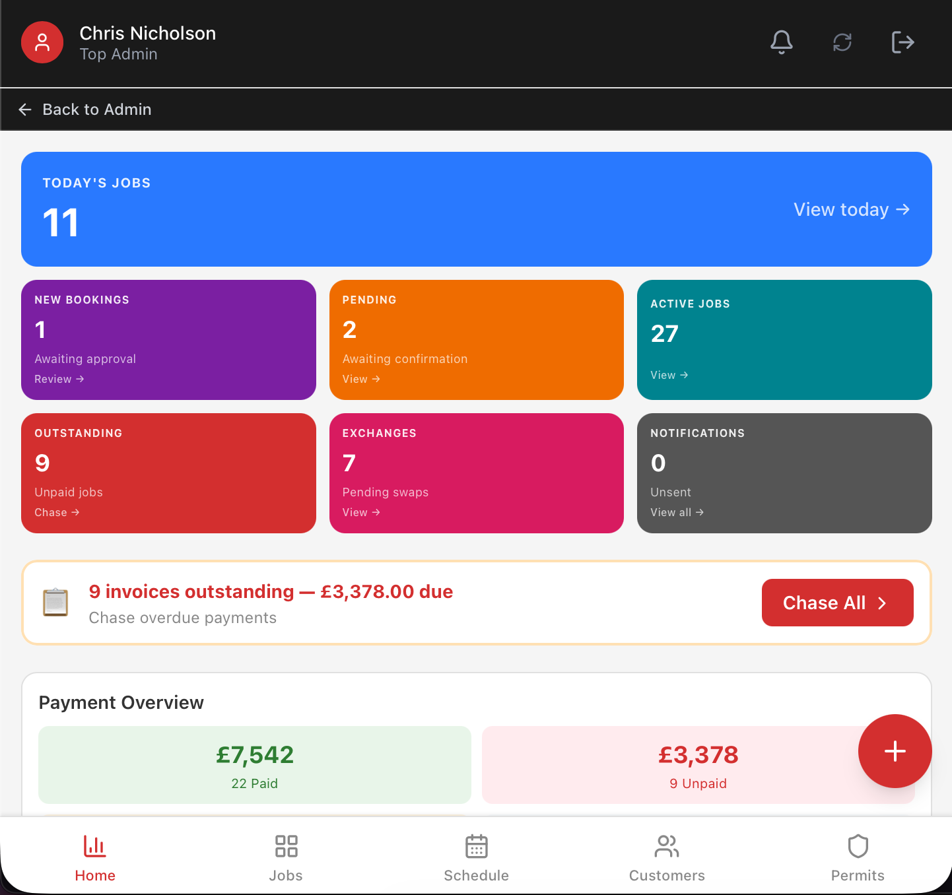Select the Jobs icon in bottom navigation
Viewport: 952px width, 895px height.
[286, 846]
